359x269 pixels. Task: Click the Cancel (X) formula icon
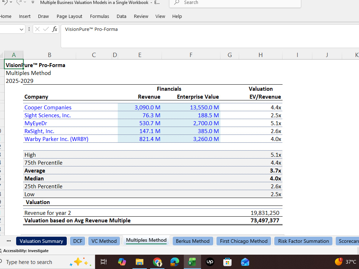tap(37, 29)
